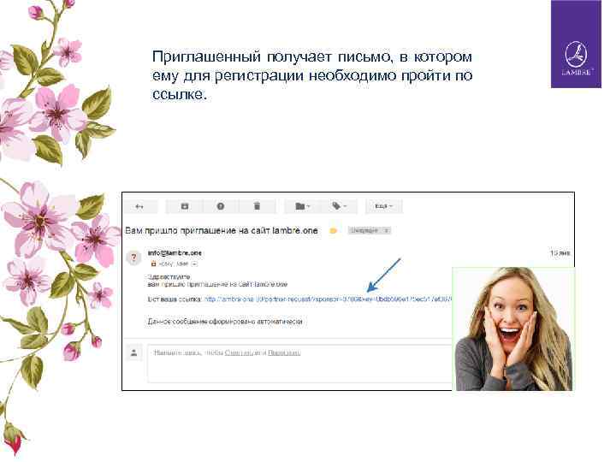Click 'Данное сообщение сформировано автоматически' text
This screenshot has width=616, height=462.
tap(225, 322)
